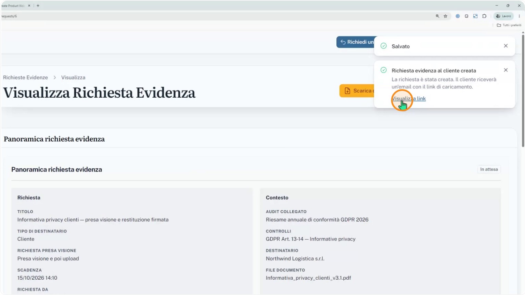
Task: Click 'Presa visione e poi upload'
Action: pos(48,258)
